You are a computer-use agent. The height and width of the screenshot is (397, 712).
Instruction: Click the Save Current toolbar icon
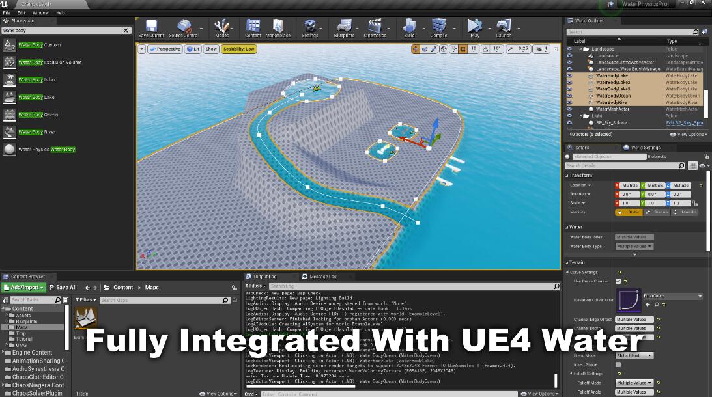click(x=151, y=27)
